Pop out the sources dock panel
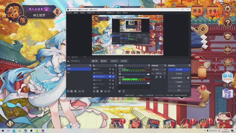The width and height of the screenshot is (236, 133). (x=116, y=65)
